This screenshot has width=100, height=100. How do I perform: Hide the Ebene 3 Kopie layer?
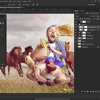pyautogui.click(x=76, y=38)
